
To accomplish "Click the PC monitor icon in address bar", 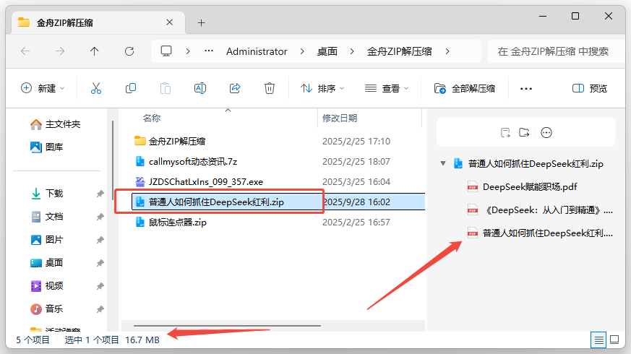I will pyautogui.click(x=166, y=51).
